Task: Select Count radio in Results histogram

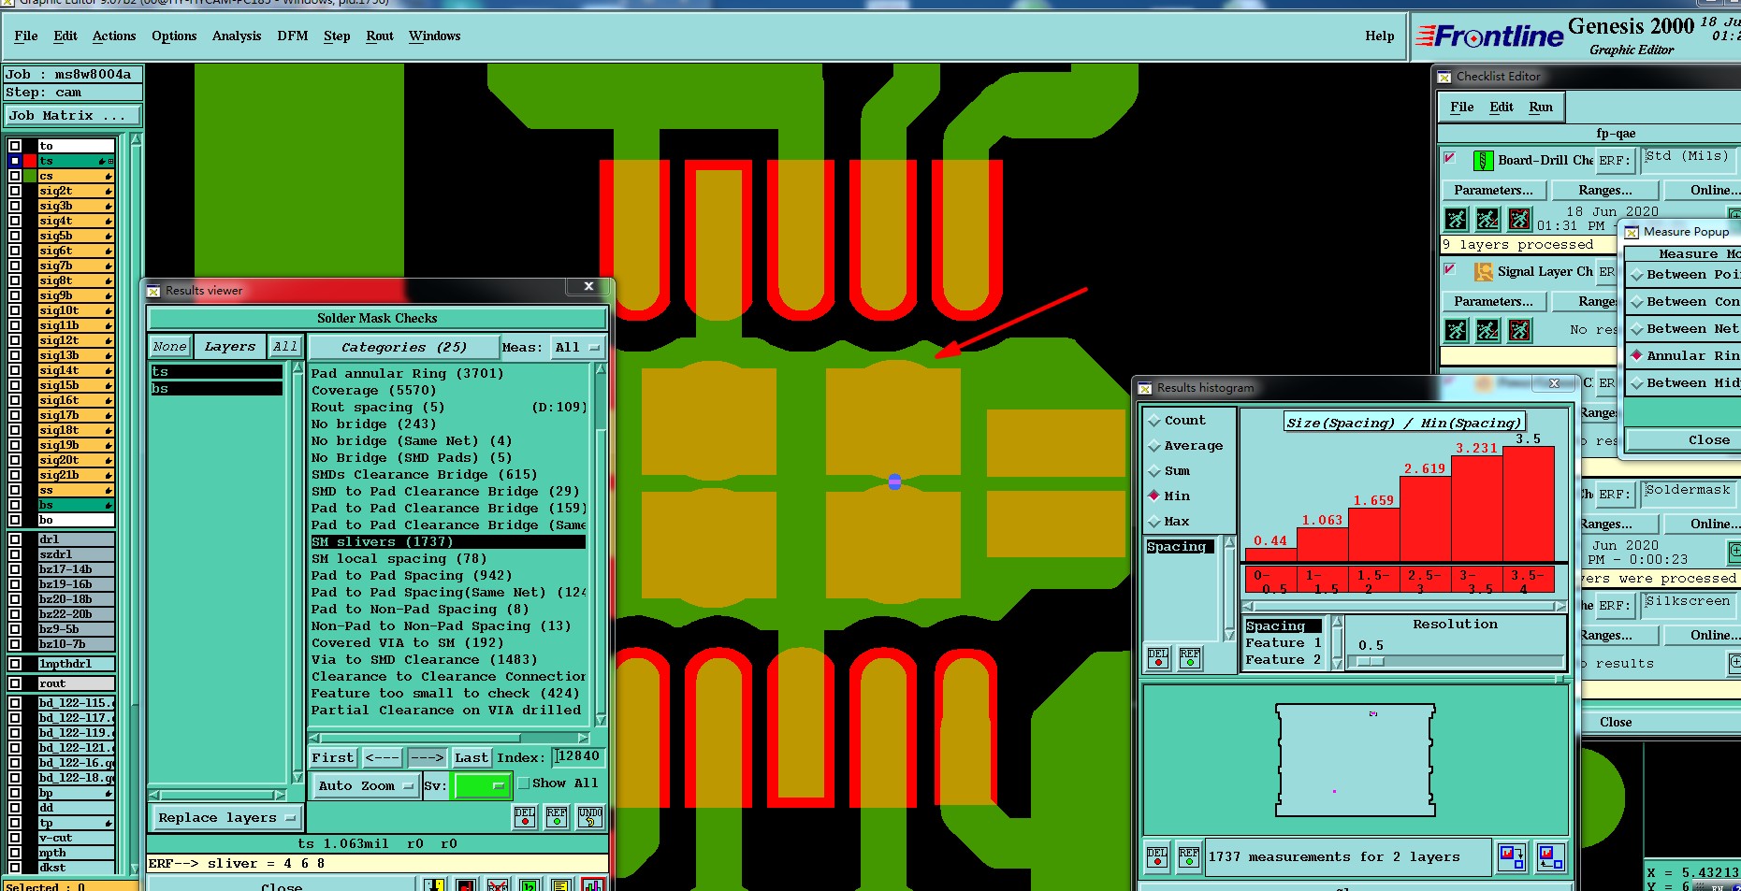Action: [1155, 421]
